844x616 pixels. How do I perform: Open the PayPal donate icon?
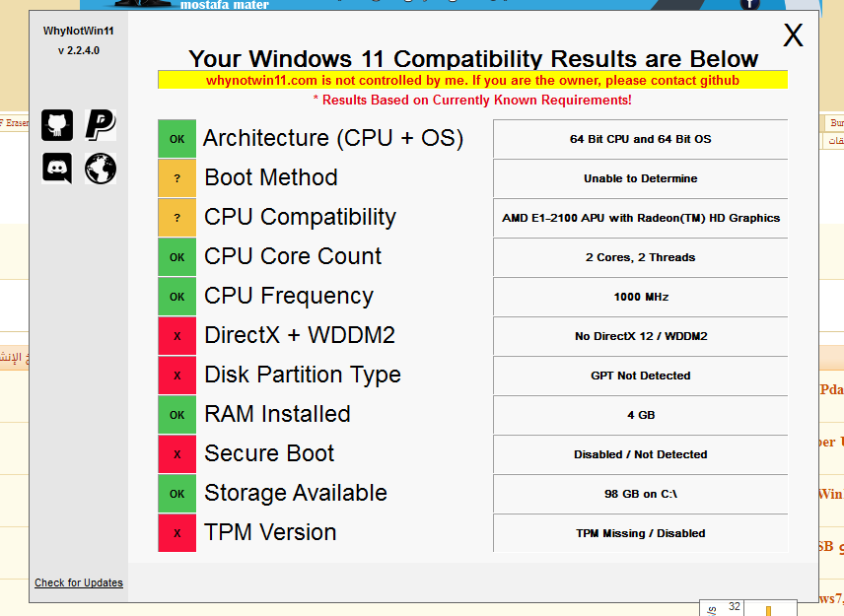pos(101,125)
